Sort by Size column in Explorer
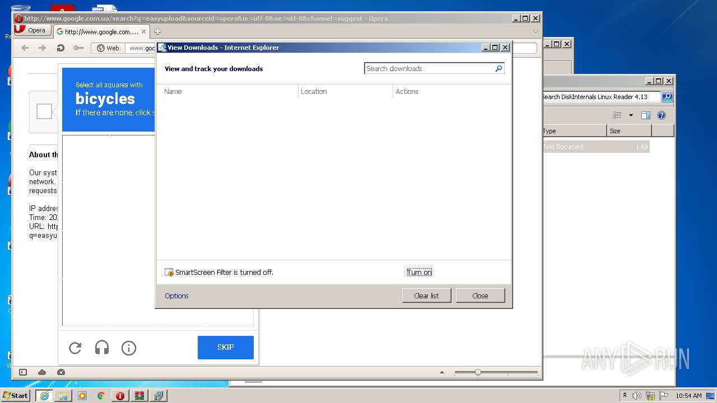 630,131
